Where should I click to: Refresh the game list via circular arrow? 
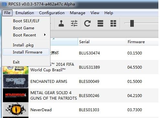point(87,24)
